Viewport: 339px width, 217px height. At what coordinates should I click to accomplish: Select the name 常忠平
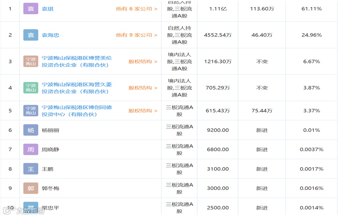tap(50, 208)
